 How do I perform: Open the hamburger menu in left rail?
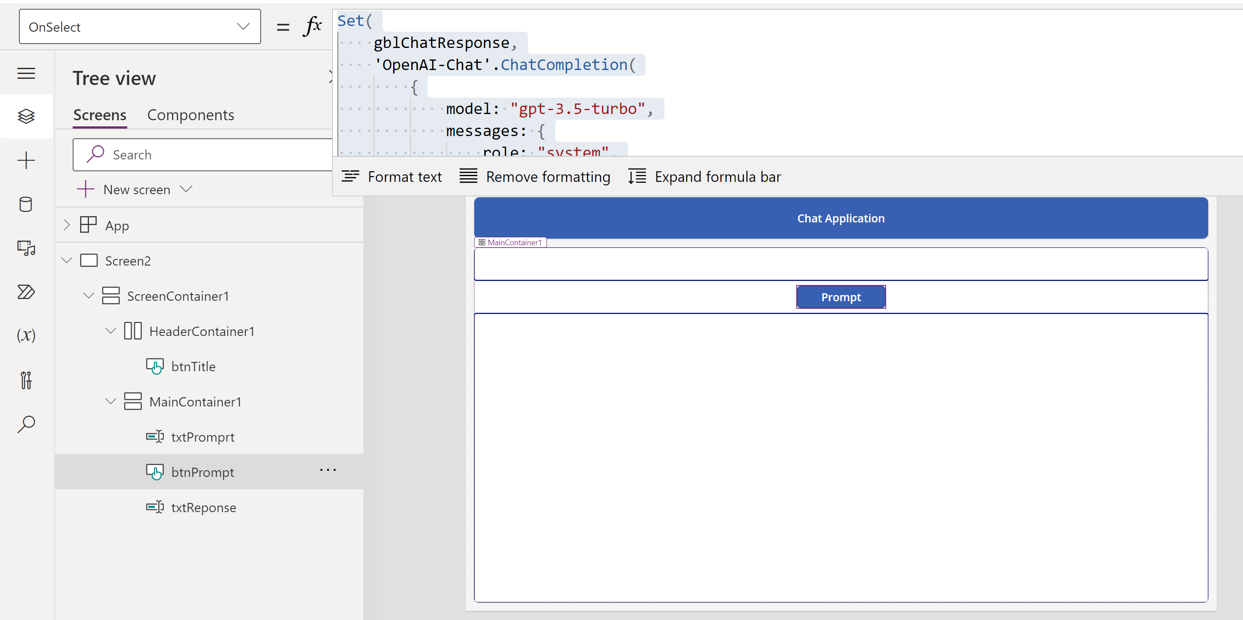point(26,74)
